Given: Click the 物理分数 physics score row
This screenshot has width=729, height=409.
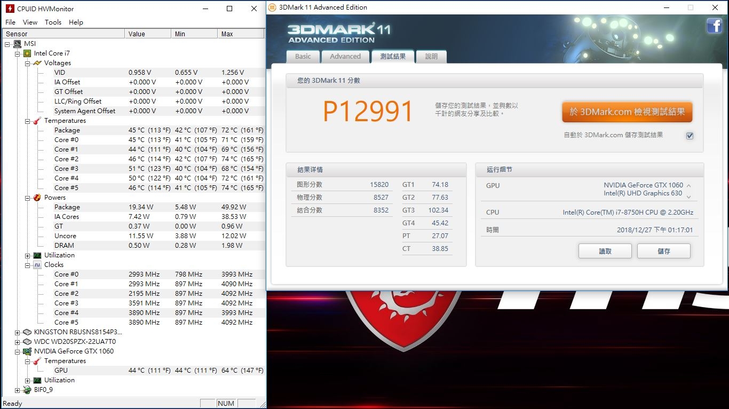Looking at the screenshot, I should 343,198.
